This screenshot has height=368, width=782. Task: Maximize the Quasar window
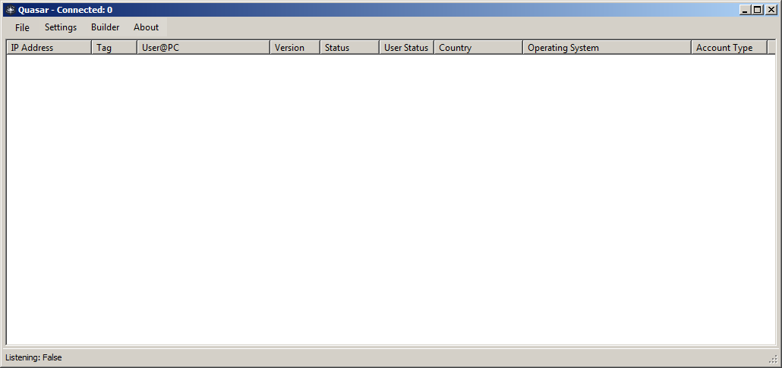(x=757, y=10)
